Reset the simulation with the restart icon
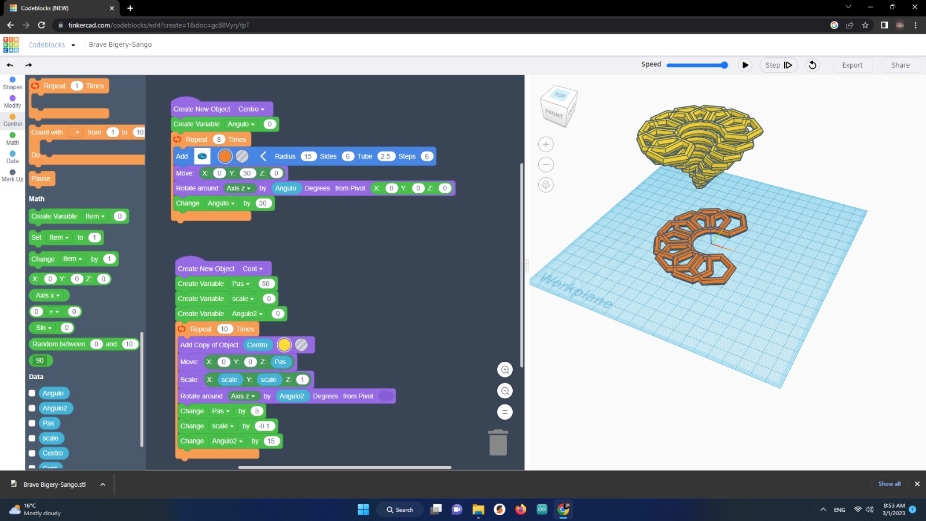 813,65
